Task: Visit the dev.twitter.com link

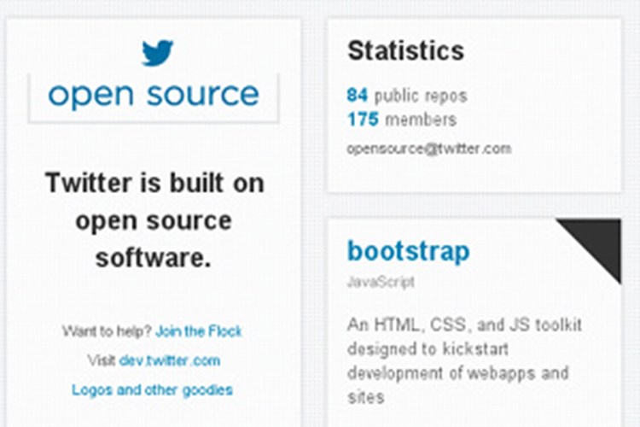Action: 170,360
